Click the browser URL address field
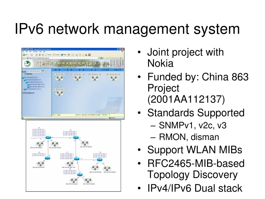This screenshot has width=265, height=199. [x=63, y=58]
